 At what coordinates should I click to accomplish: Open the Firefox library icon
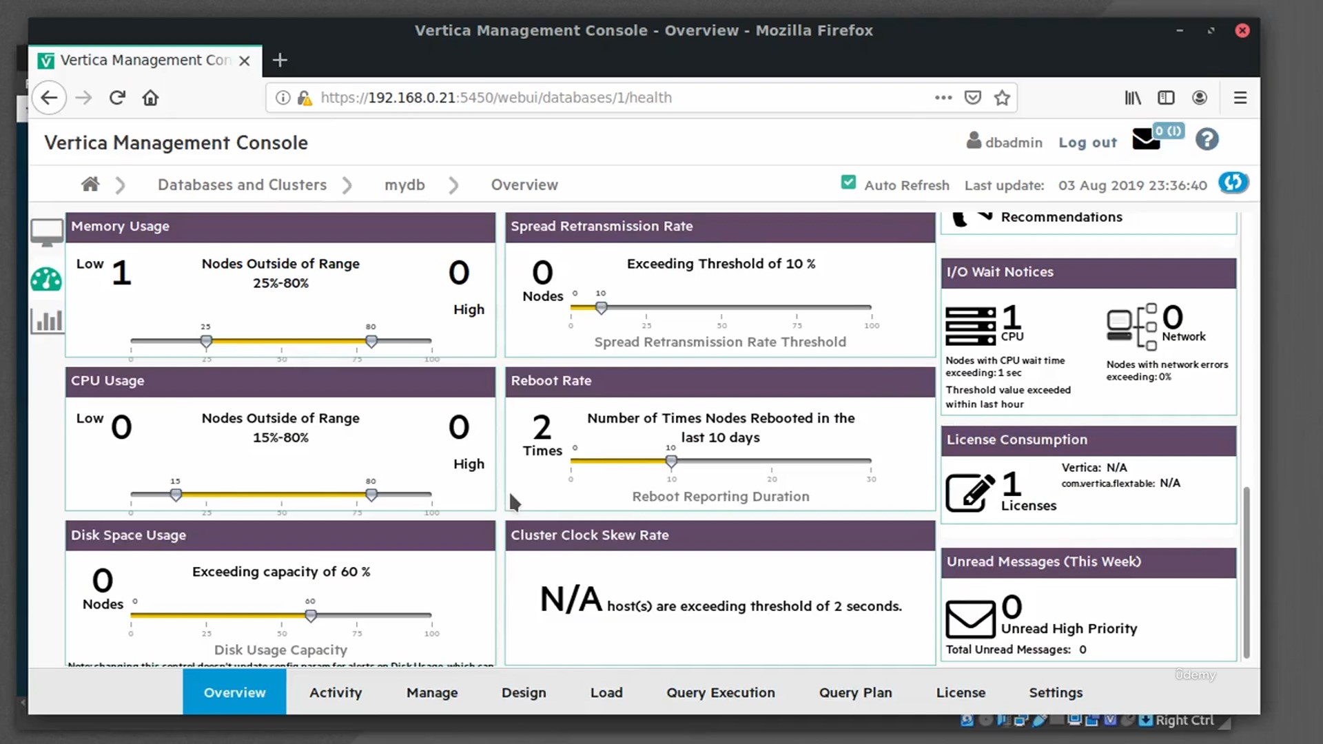[1133, 98]
